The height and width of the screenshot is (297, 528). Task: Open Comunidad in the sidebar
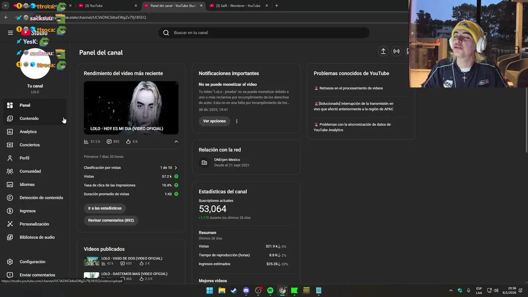tap(35, 171)
